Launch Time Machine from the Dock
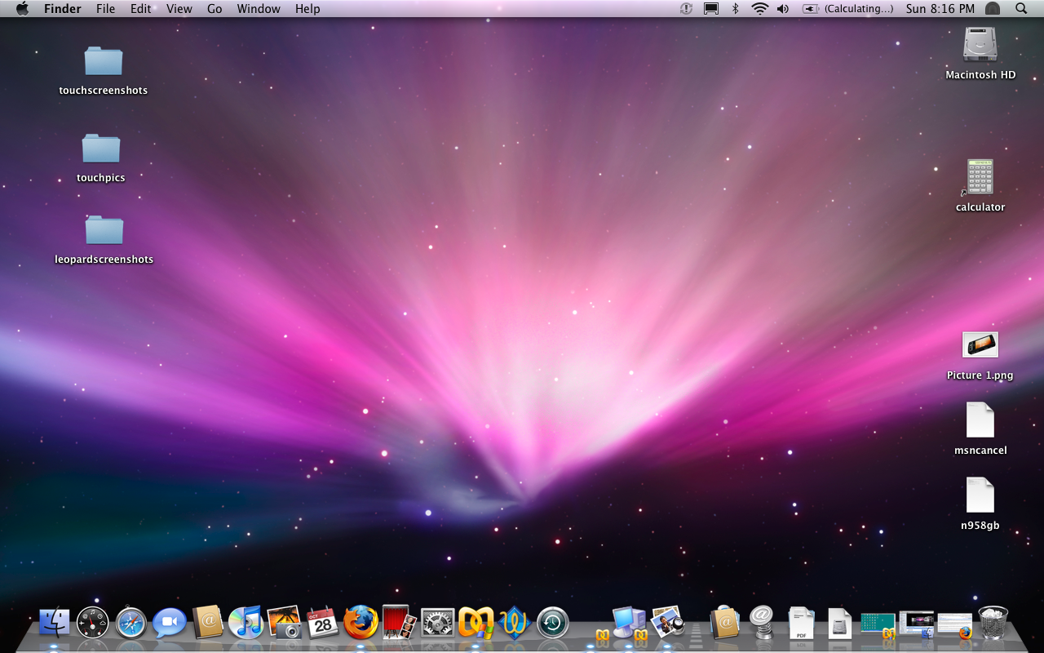The height and width of the screenshot is (653, 1044). (552, 623)
